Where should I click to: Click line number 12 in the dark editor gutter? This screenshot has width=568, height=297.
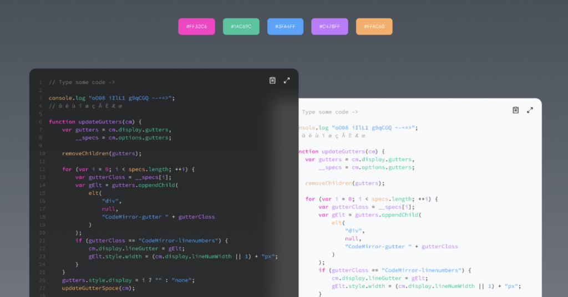(x=40, y=169)
